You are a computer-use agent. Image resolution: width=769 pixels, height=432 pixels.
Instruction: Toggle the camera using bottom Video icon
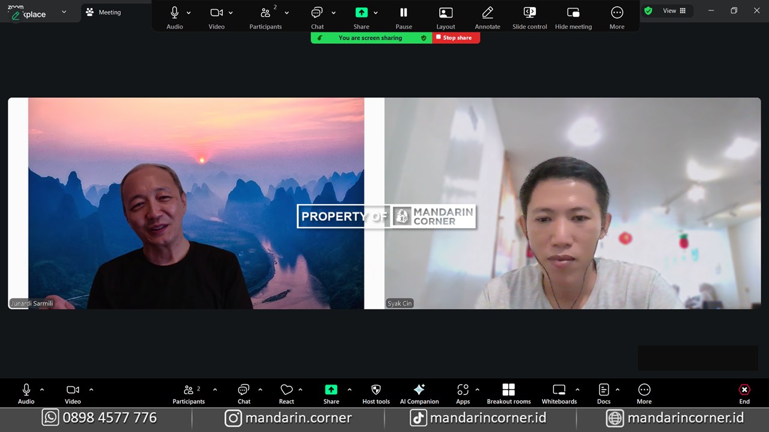(73, 390)
